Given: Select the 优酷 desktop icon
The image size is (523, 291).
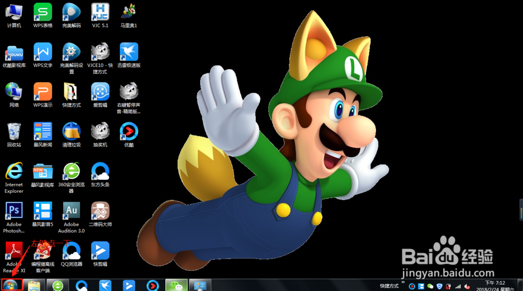Looking at the screenshot, I should coord(129,135).
